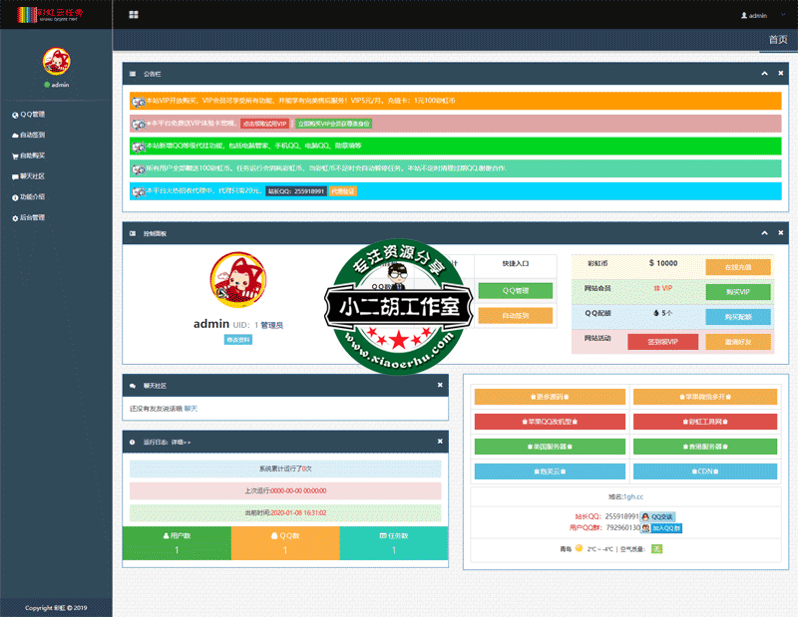The width and height of the screenshot is (798, 617).
Task: Close the 聊天社区 panel
Action: tap(440, 385)
